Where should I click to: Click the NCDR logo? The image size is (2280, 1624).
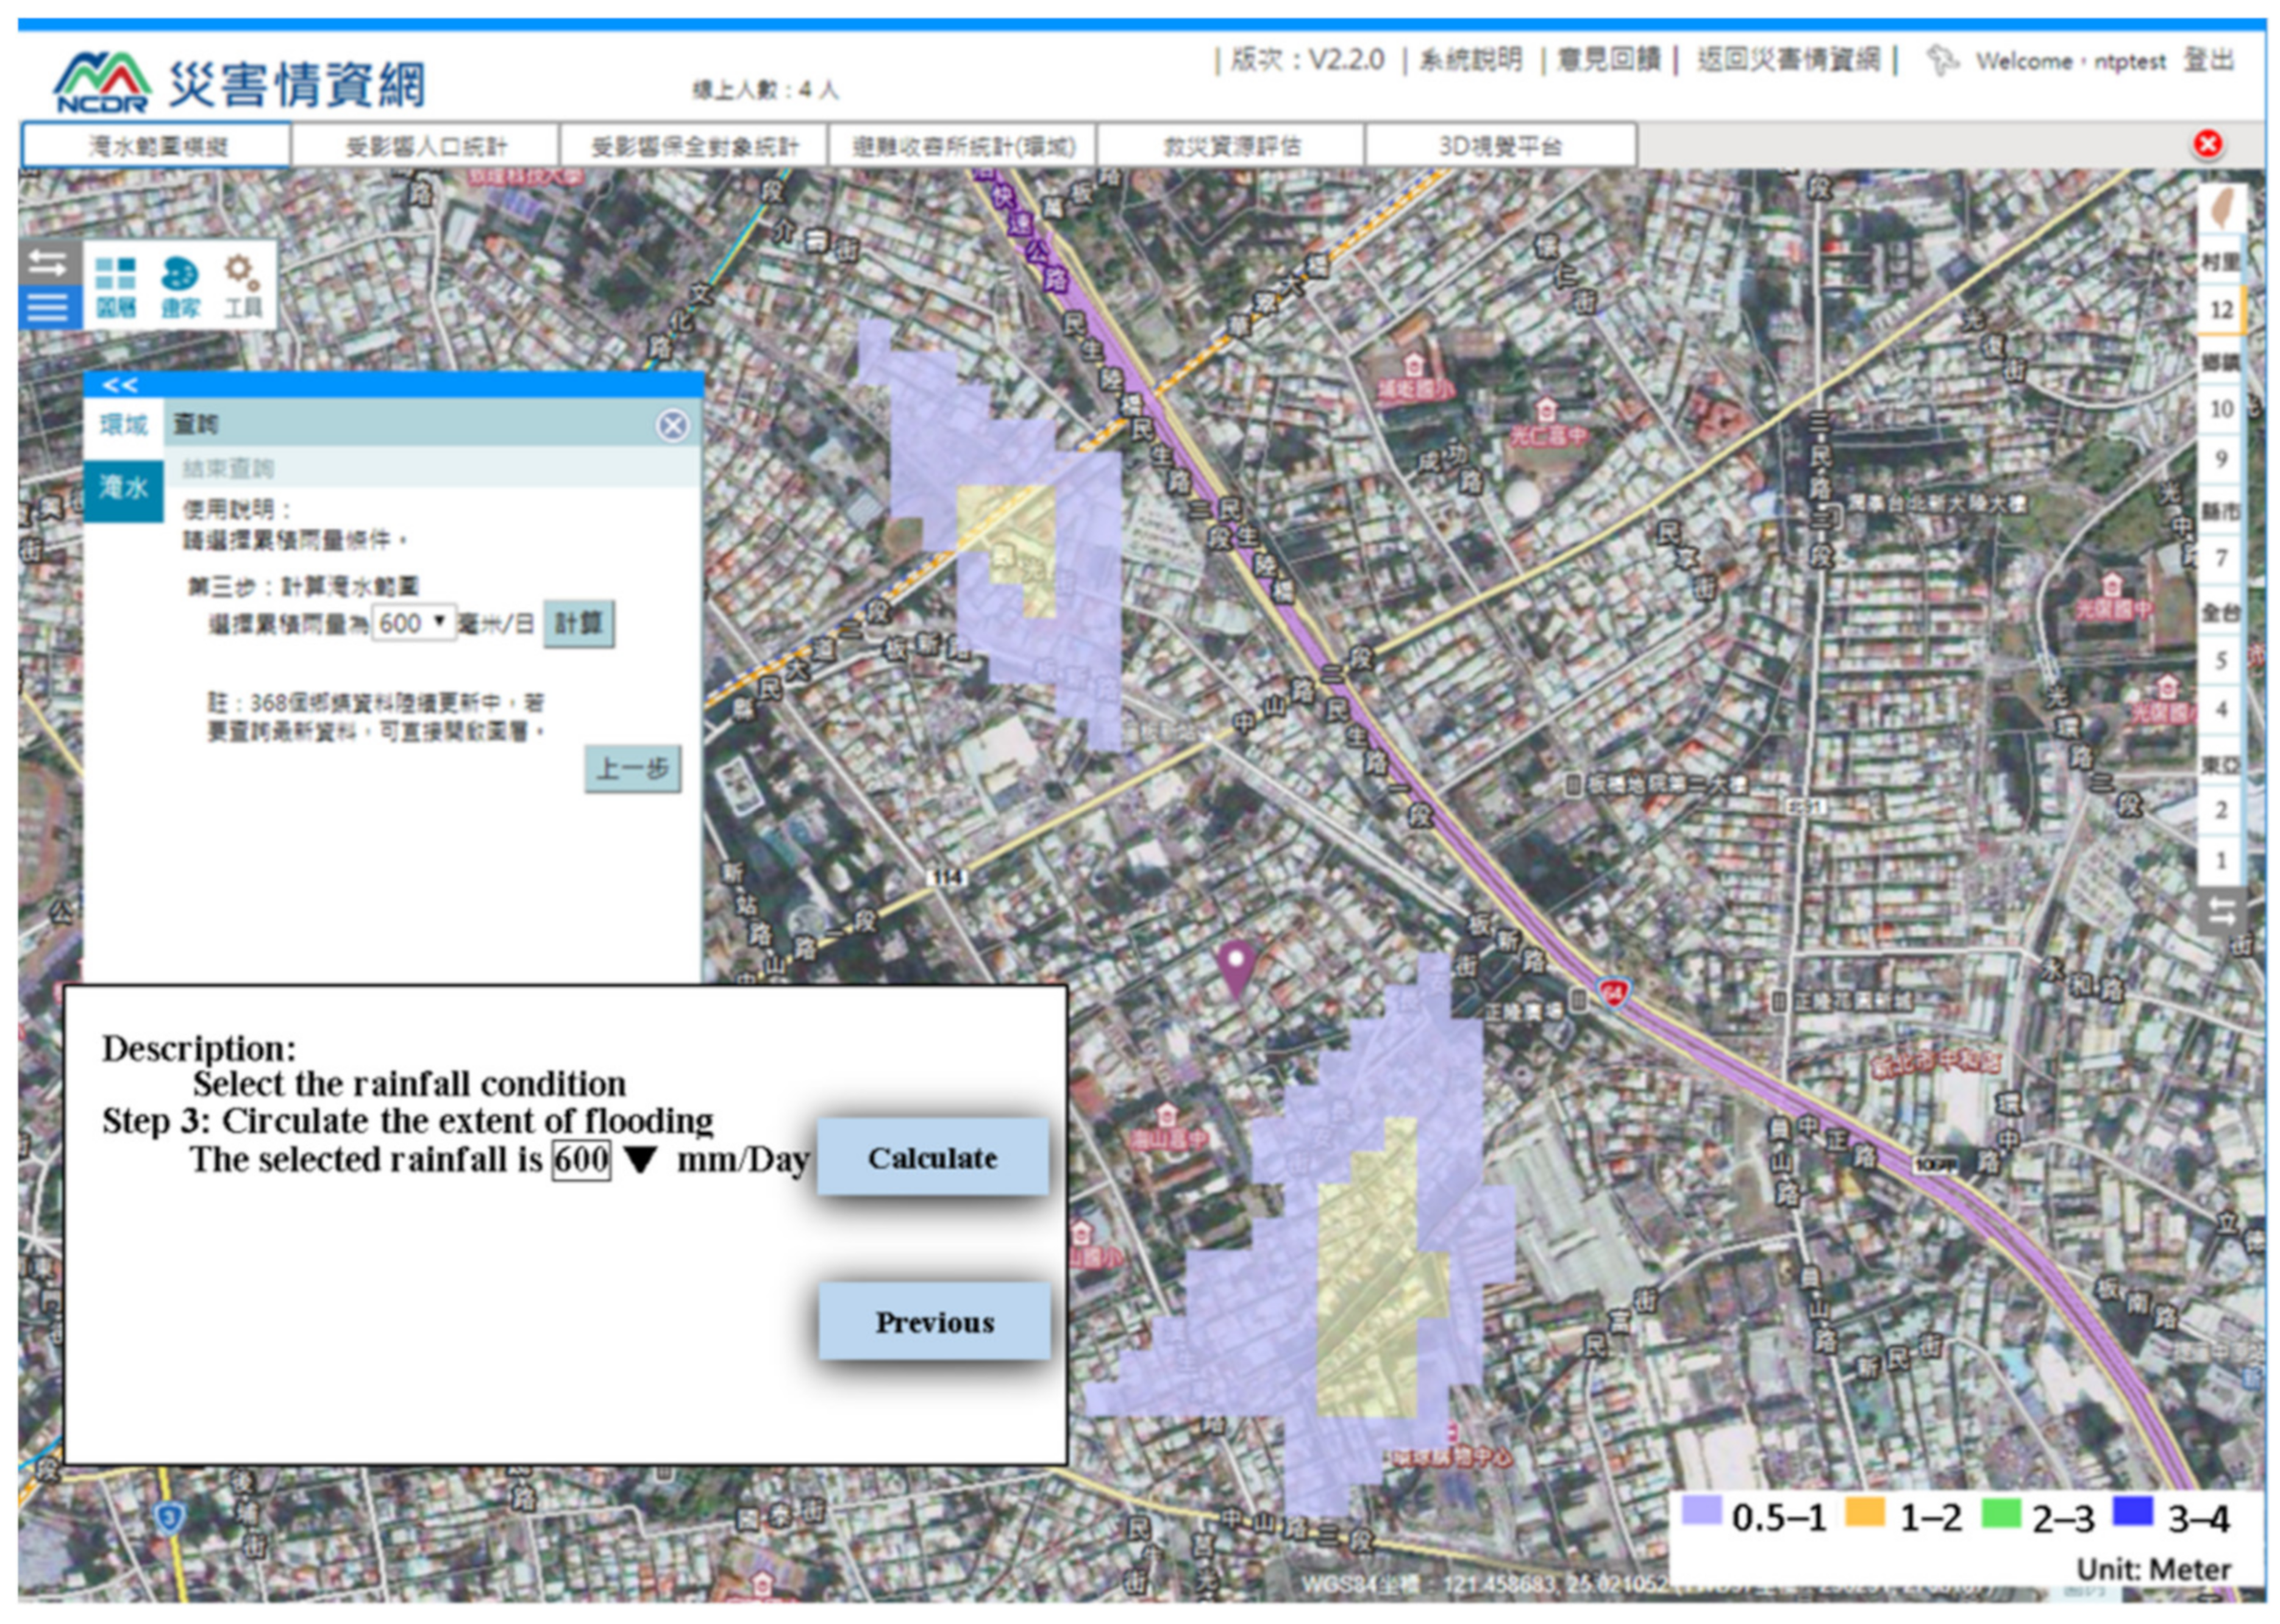(x=102, y=82)
